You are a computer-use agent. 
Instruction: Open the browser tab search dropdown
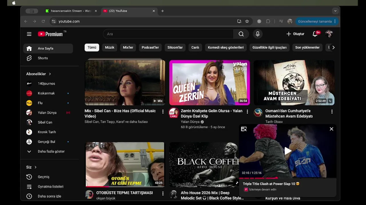[335, 11]
